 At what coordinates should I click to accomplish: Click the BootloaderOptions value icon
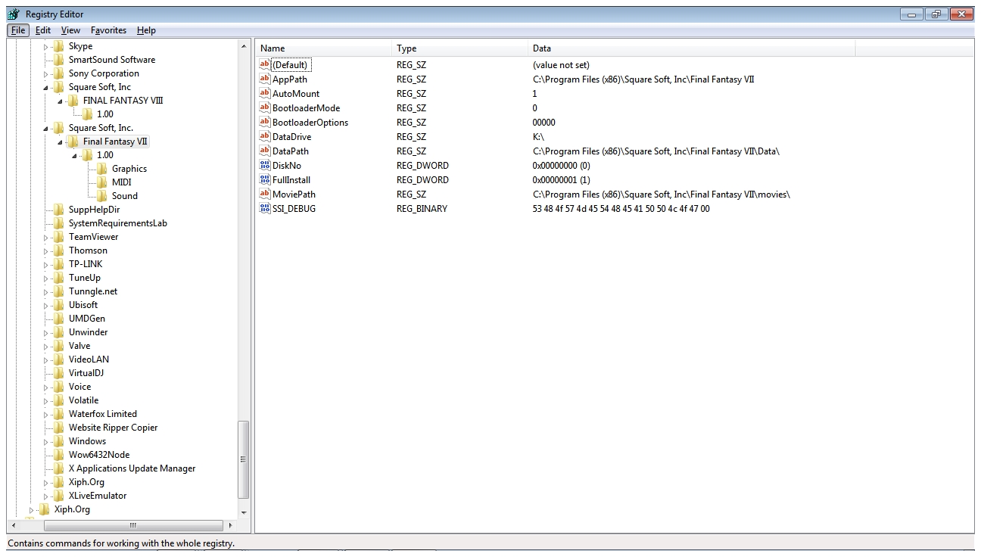click(265, 122)
